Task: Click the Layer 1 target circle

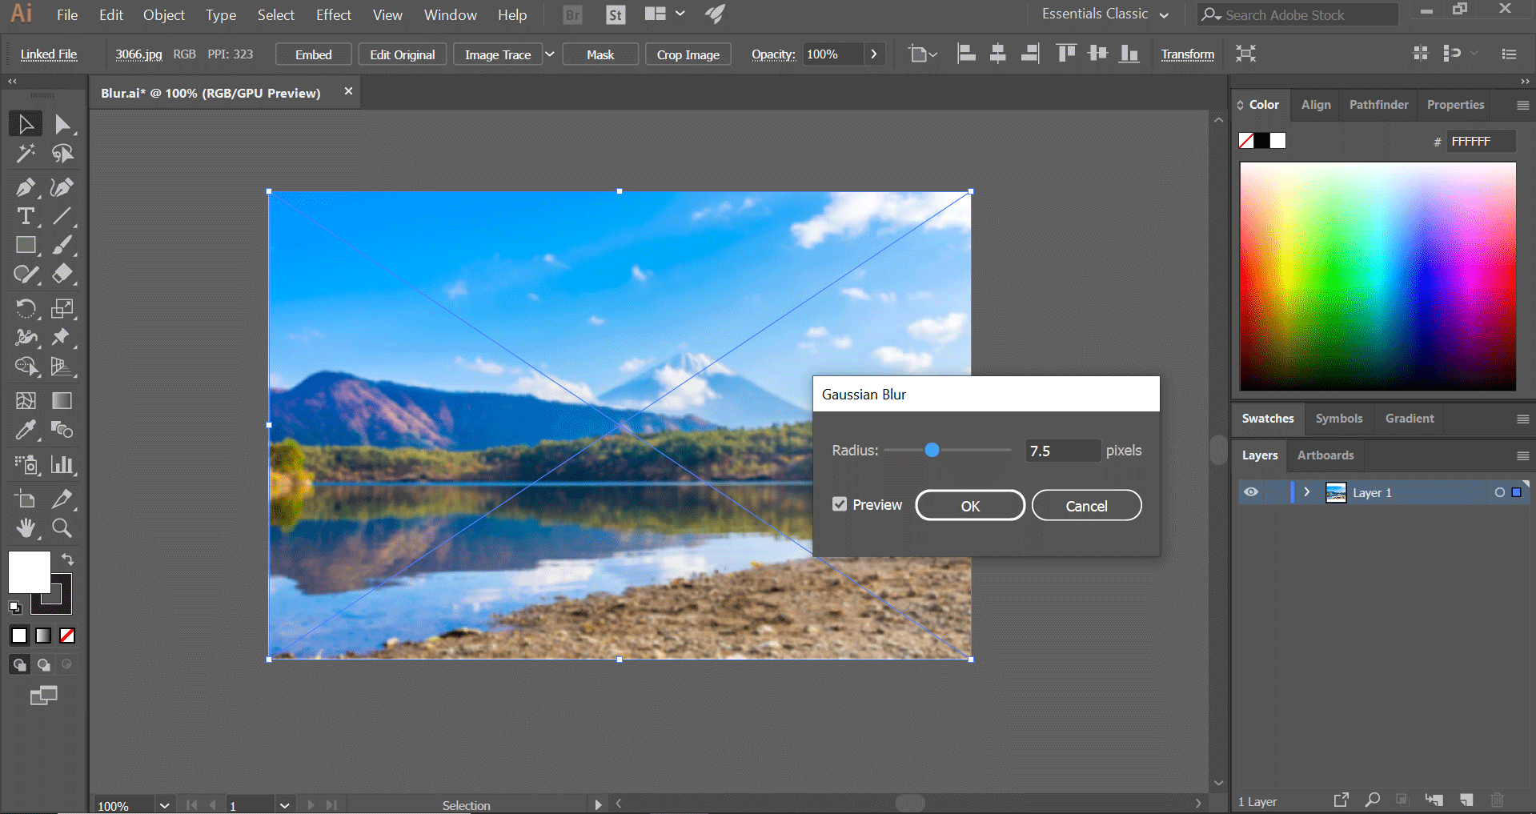Action: coord(1499,492)
